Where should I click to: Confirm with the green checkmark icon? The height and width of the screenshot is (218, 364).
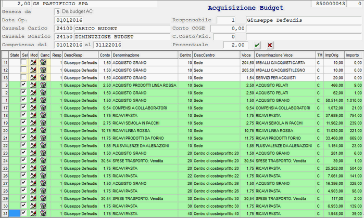click(257, 45)
